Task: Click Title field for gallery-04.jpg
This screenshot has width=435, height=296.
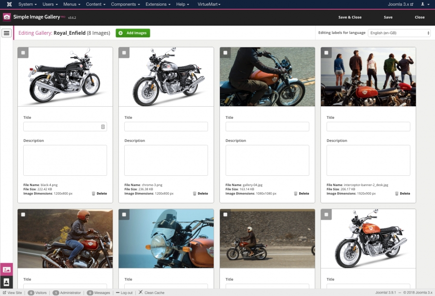Action: tap(267, 127)
